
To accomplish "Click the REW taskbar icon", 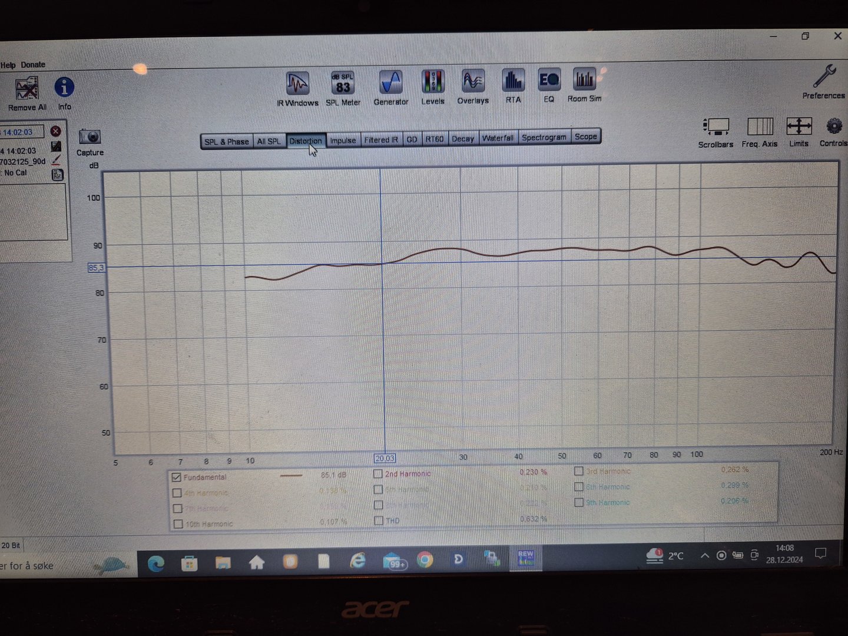I will [x=525, y=558].
